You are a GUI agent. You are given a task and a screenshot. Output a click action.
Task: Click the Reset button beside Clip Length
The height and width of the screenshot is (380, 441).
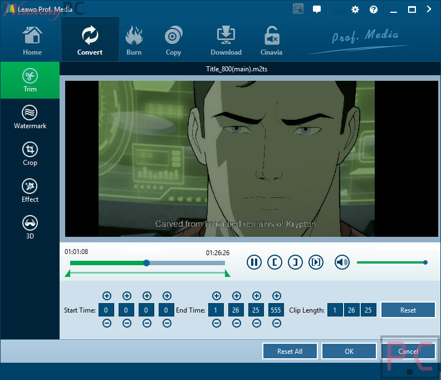(408, 310)
